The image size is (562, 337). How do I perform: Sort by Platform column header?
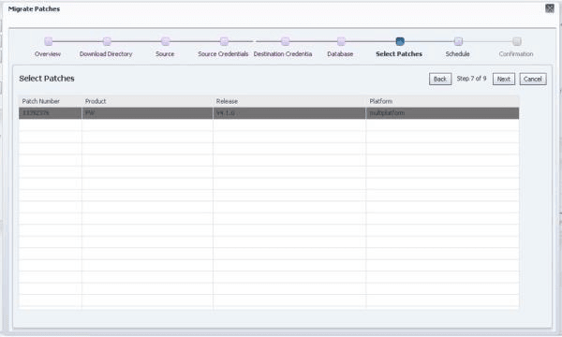click(443, 101)
